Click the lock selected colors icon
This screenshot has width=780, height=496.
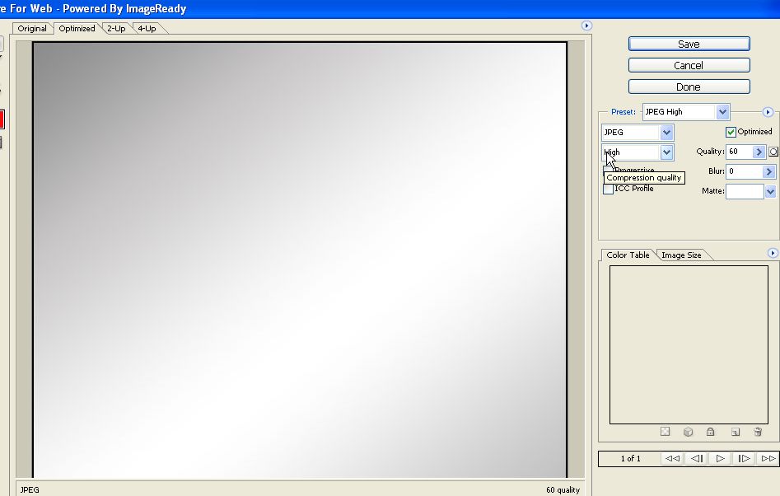(711, 432)
